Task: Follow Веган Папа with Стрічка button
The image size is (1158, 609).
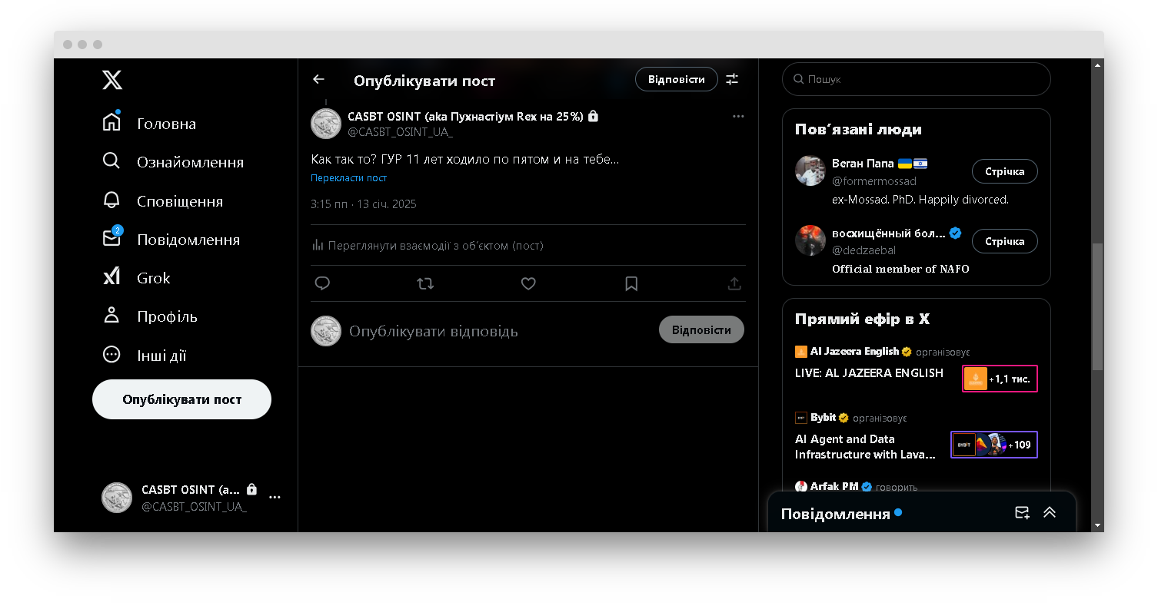Action: 1004,171
